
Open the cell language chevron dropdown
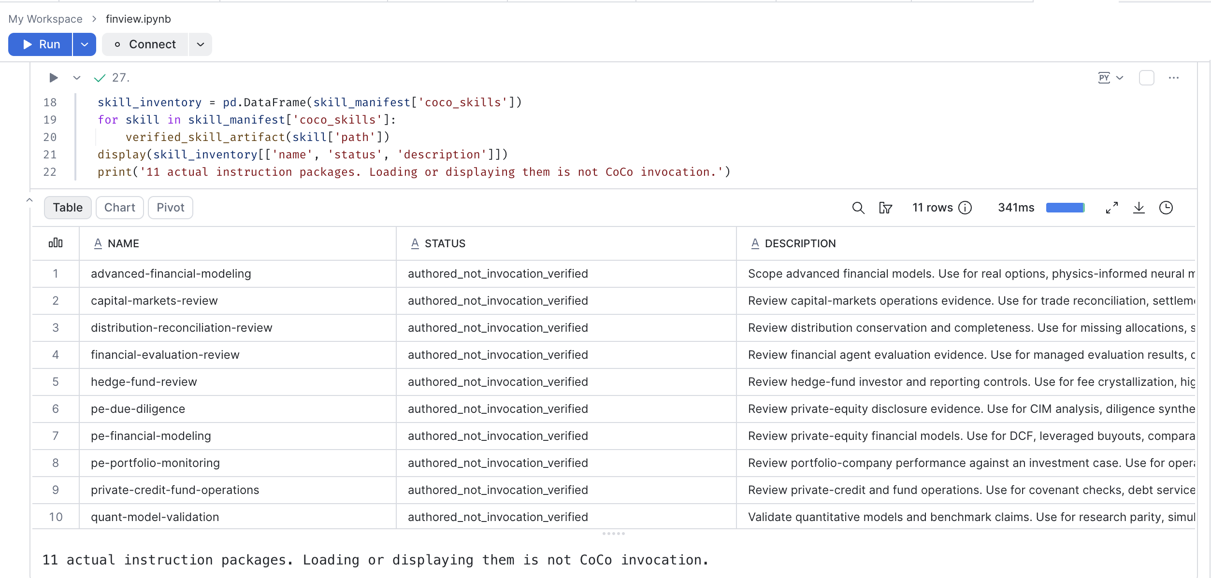pyautogui.click(x=1120, y=78)
